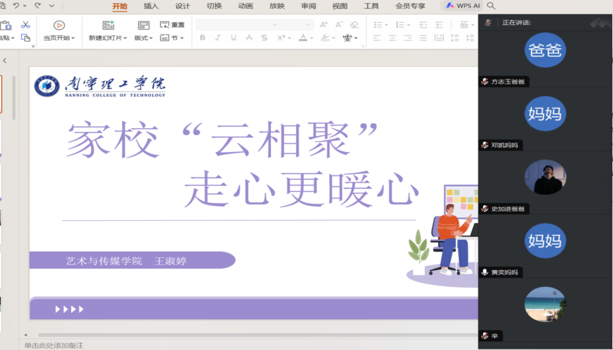
Task: Open the WPS AI assistant
Action: [463, 6]
